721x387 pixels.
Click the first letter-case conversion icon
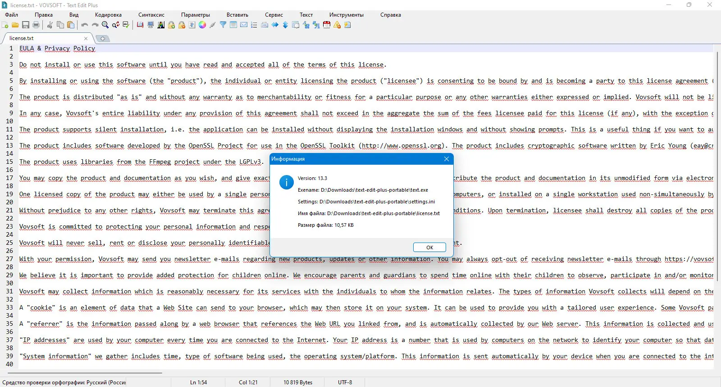(x=306, y=25)
